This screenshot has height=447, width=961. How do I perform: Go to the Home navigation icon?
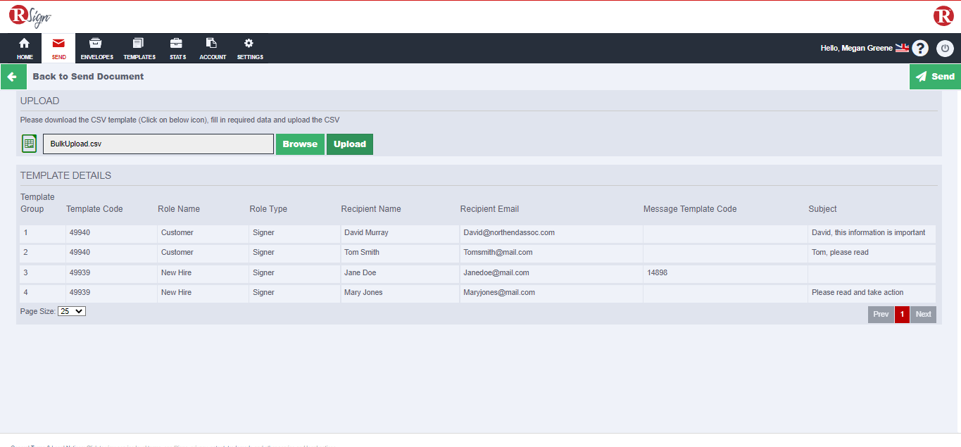25,48
